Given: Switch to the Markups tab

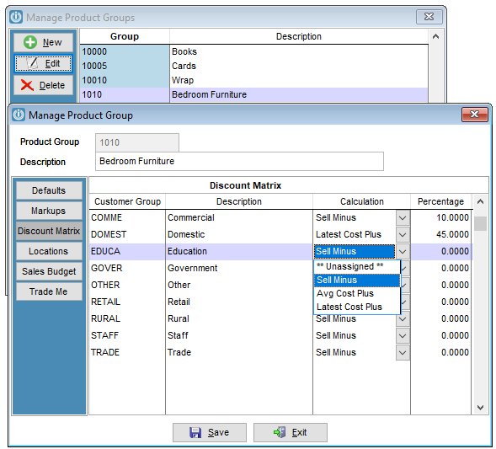Looking at the screenshot, I should pyautogui.click(x=49, y=211).
